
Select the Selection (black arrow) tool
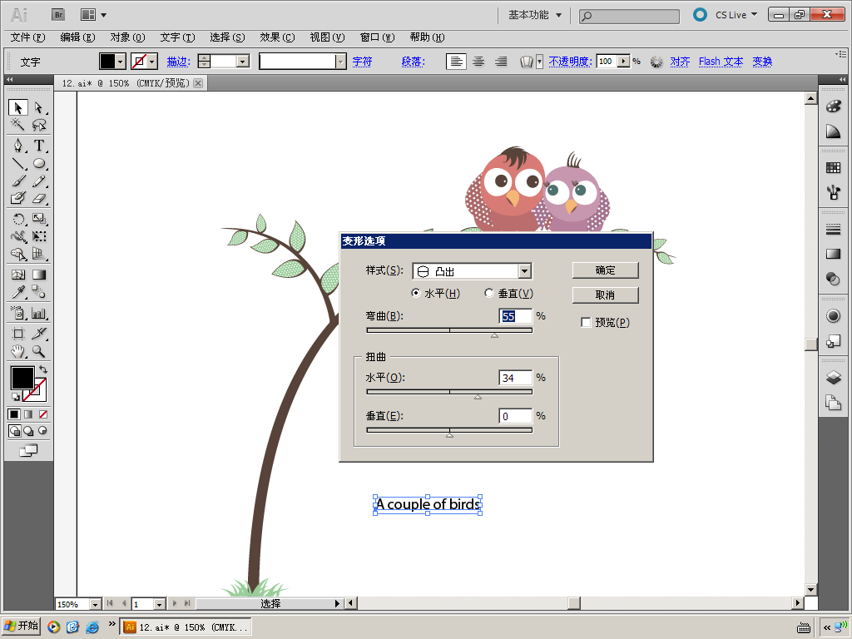[18, 107]
